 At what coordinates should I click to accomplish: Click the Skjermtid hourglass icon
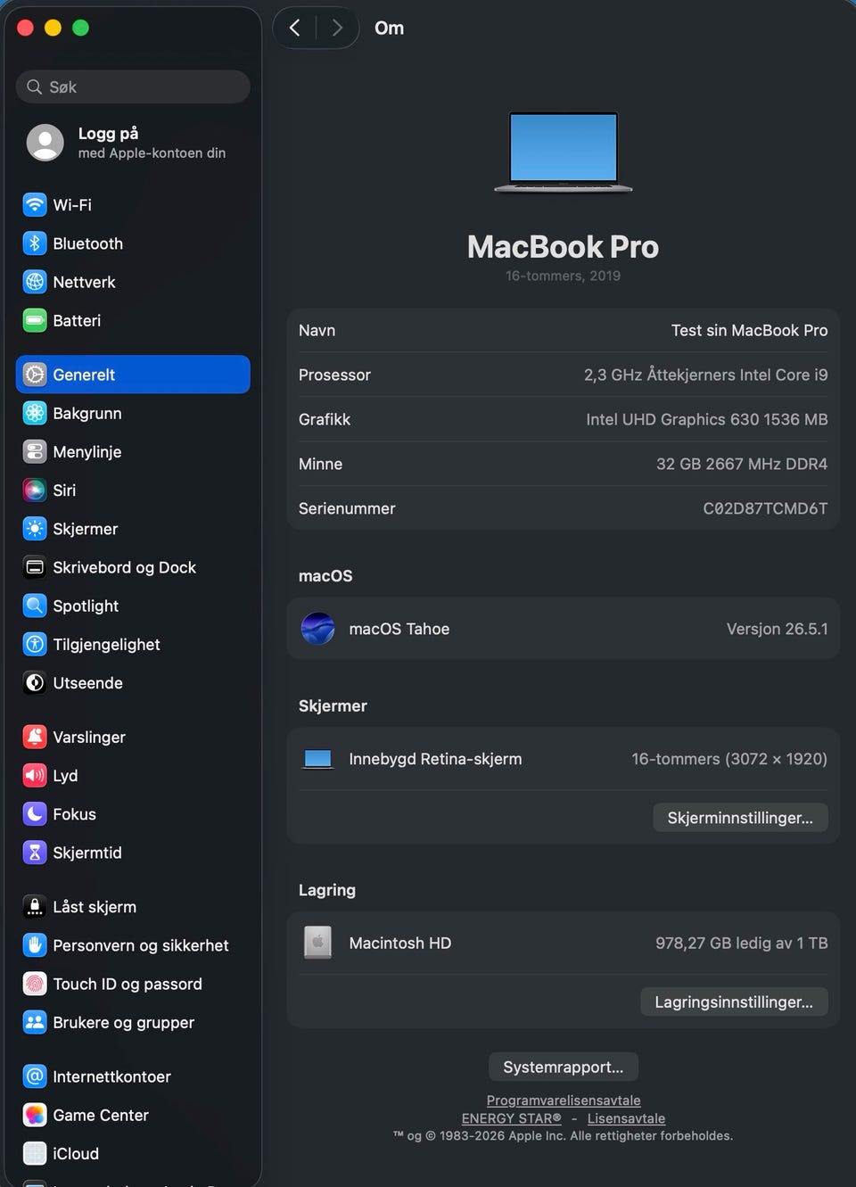pos(35,853)
